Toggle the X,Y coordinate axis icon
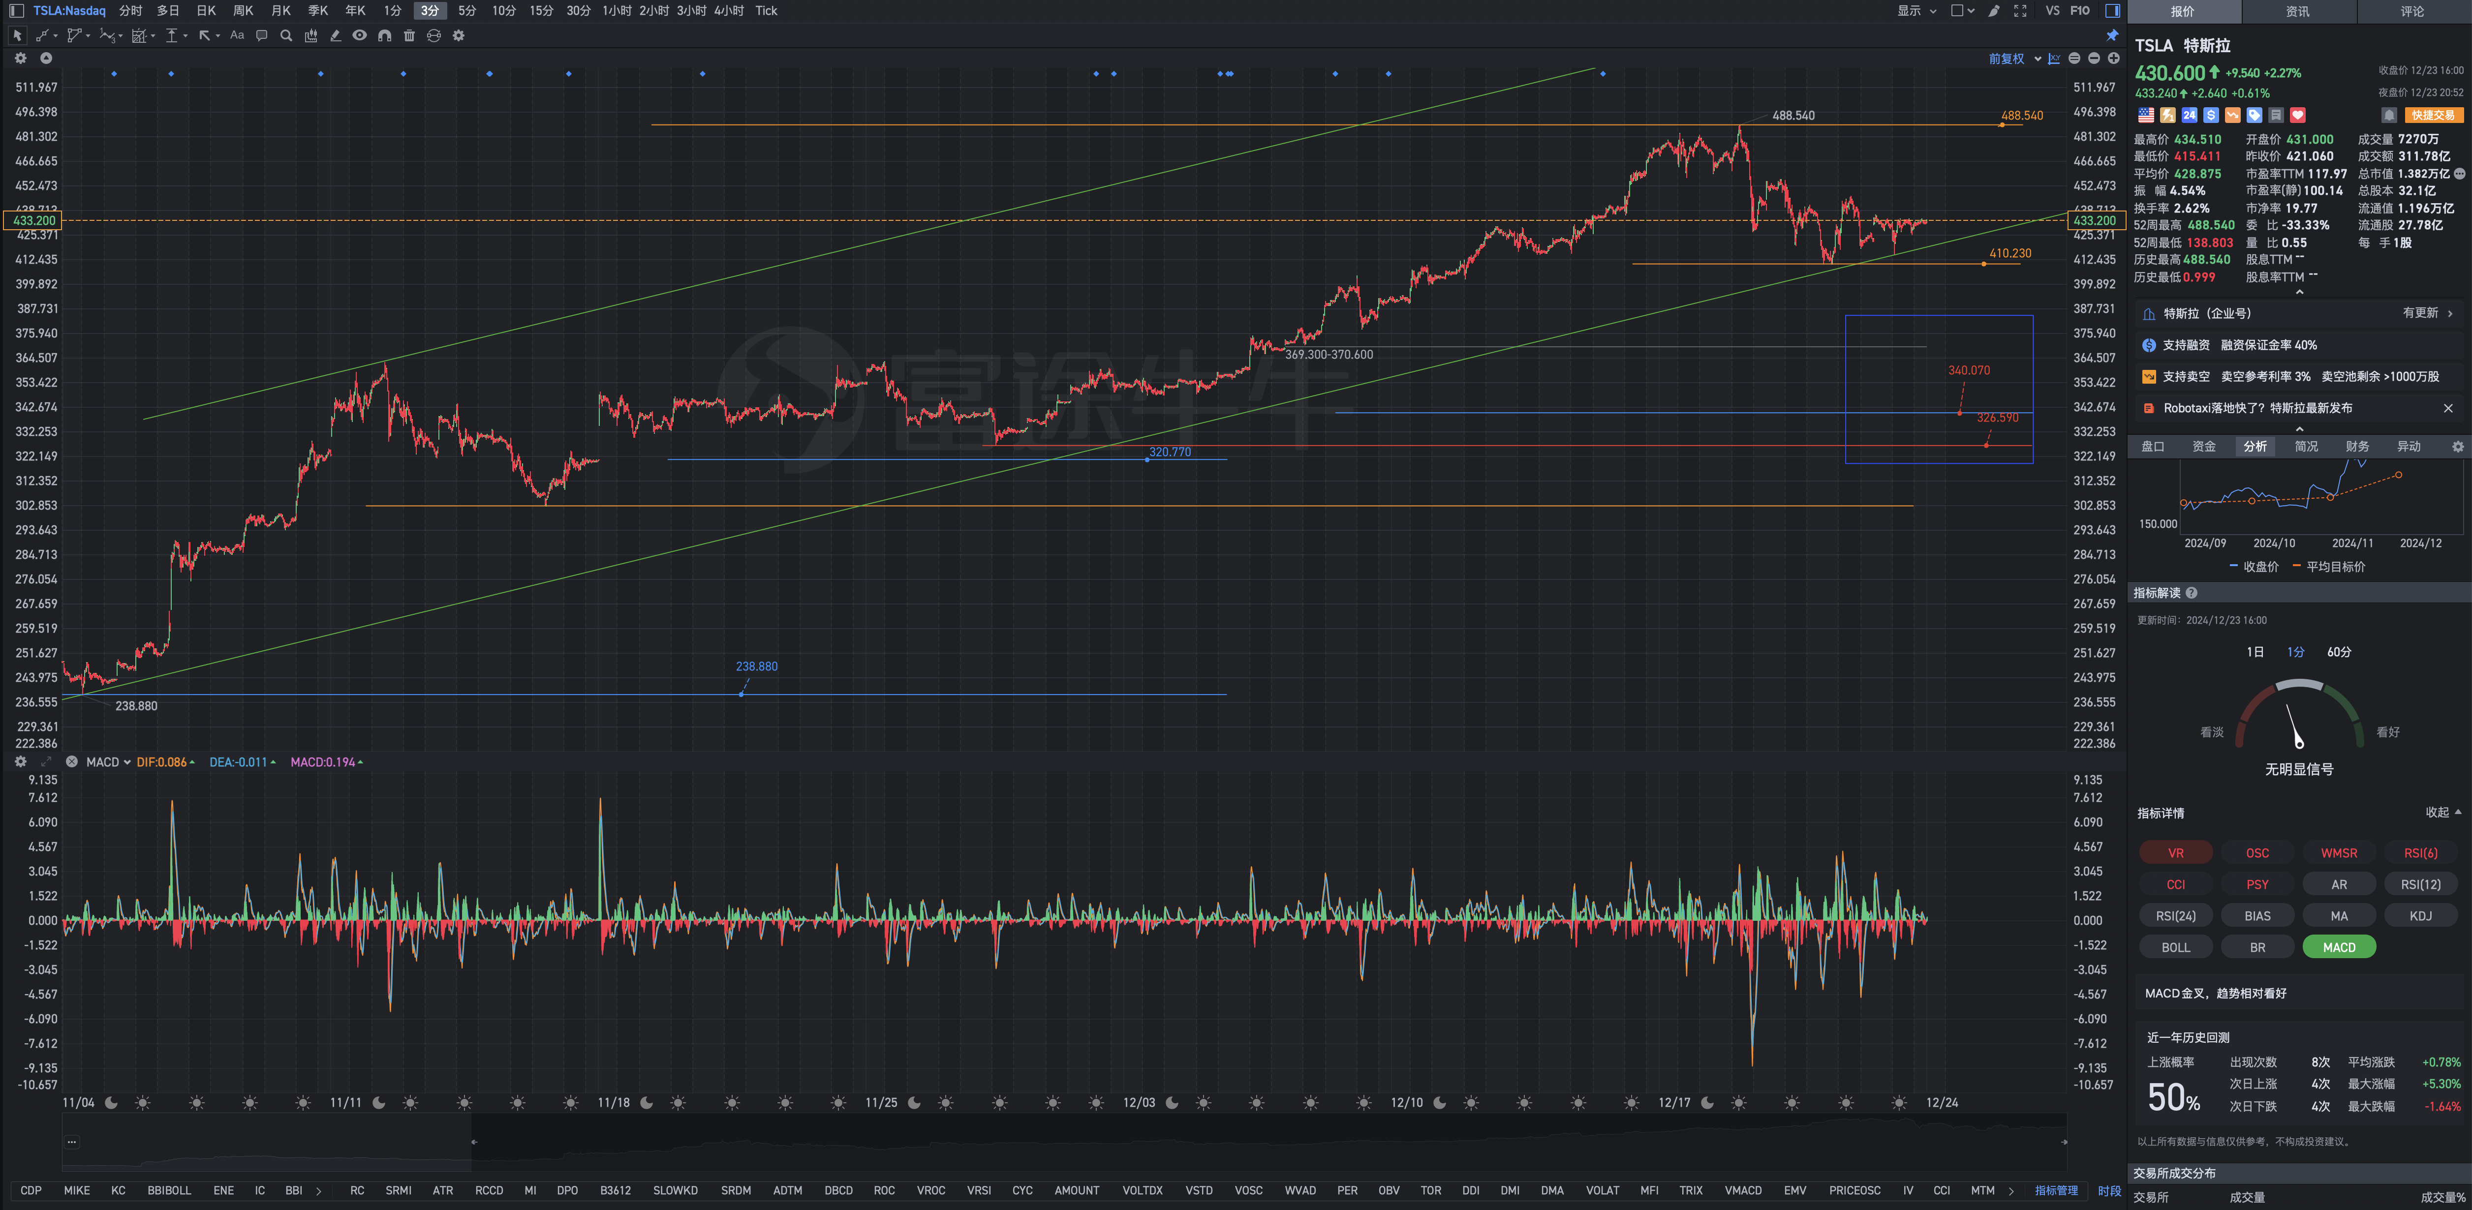 tap(2054, 59)
